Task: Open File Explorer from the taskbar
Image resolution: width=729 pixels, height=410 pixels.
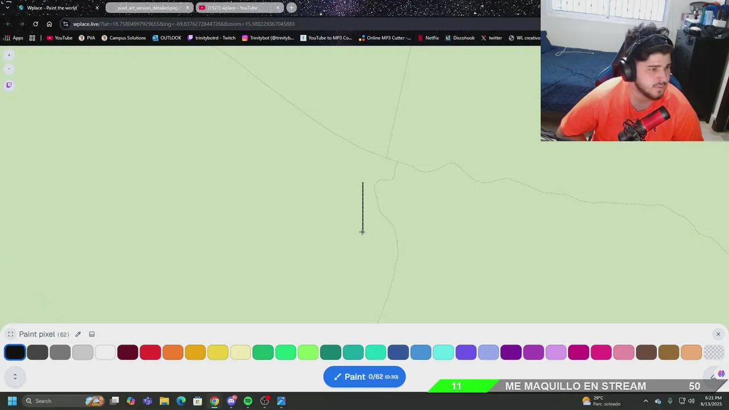Action: point(164,401)
